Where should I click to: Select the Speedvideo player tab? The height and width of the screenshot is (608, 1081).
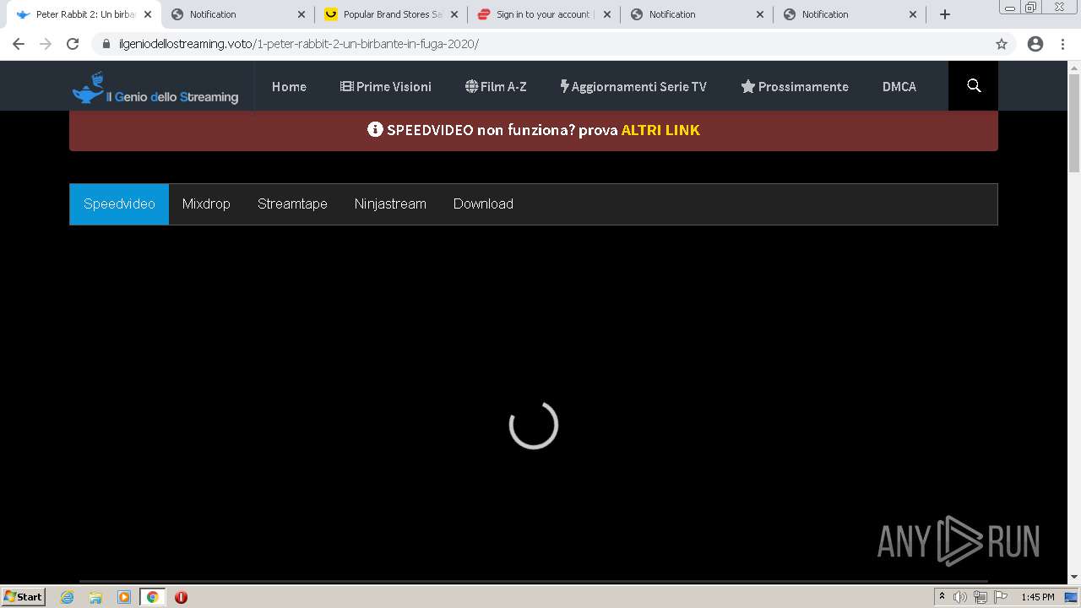(x=119, y=204)
